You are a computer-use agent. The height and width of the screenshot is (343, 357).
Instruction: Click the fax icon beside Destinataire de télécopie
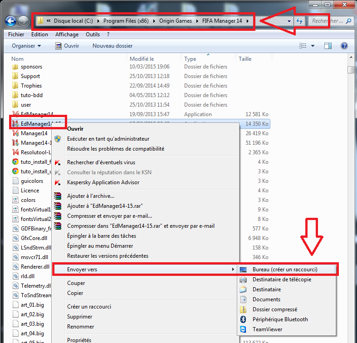click(243, 279)
